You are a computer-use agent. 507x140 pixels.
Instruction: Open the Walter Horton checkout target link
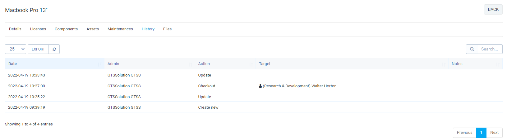[300, 86]
